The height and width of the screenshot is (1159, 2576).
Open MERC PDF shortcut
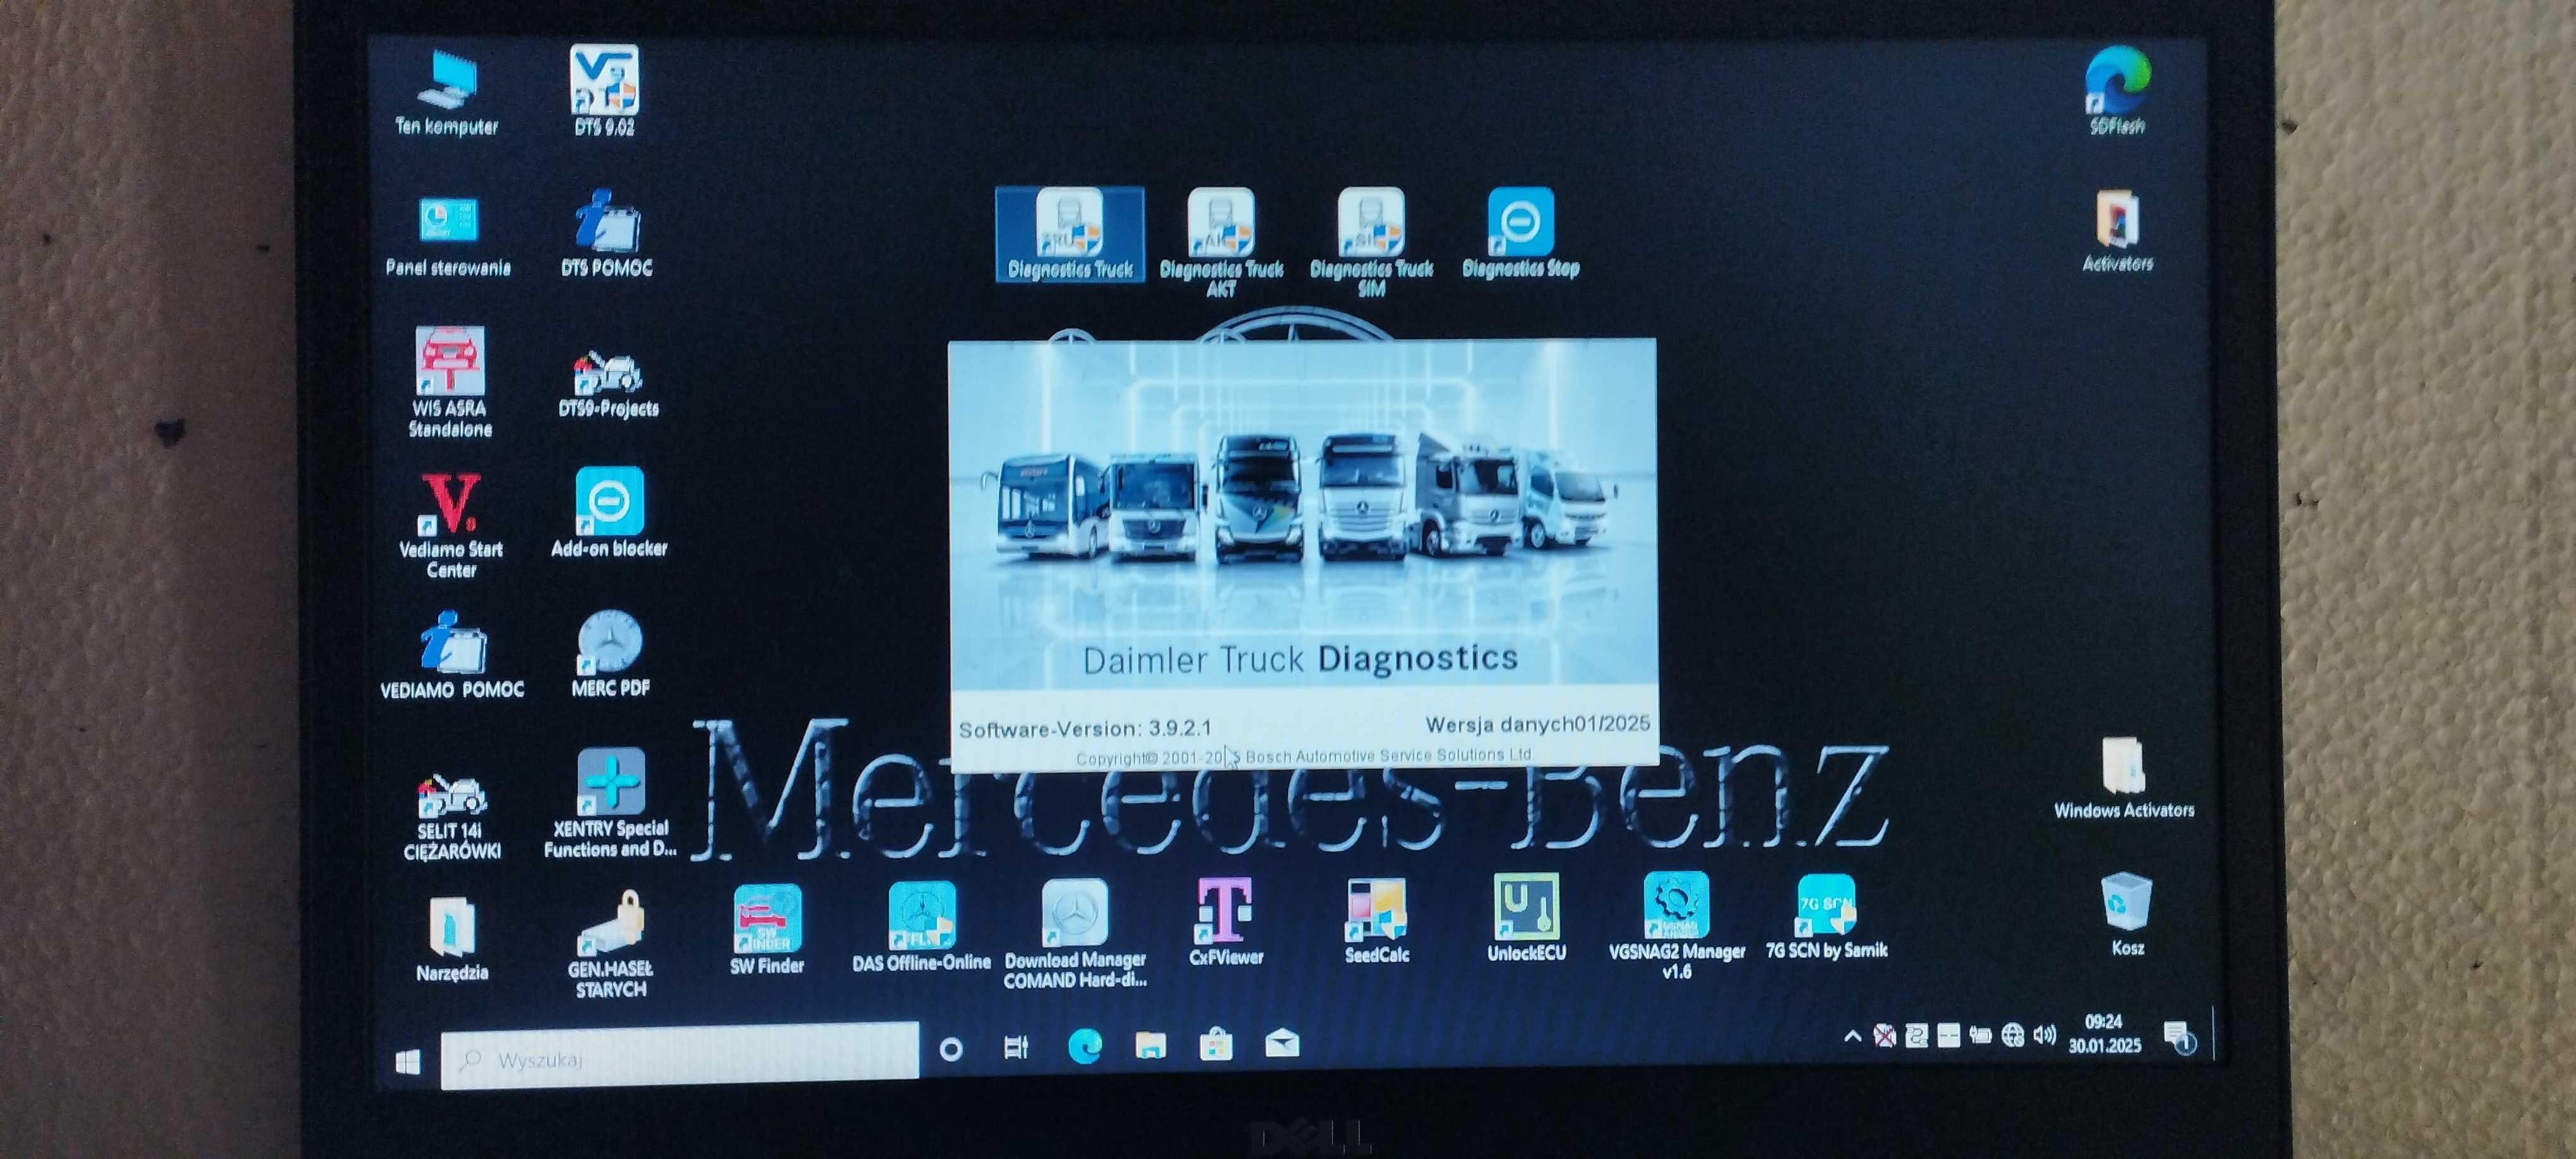(x=610, y=653)
